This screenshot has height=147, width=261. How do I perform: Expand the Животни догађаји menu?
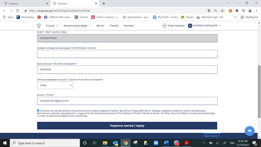(x=77, y=26)
